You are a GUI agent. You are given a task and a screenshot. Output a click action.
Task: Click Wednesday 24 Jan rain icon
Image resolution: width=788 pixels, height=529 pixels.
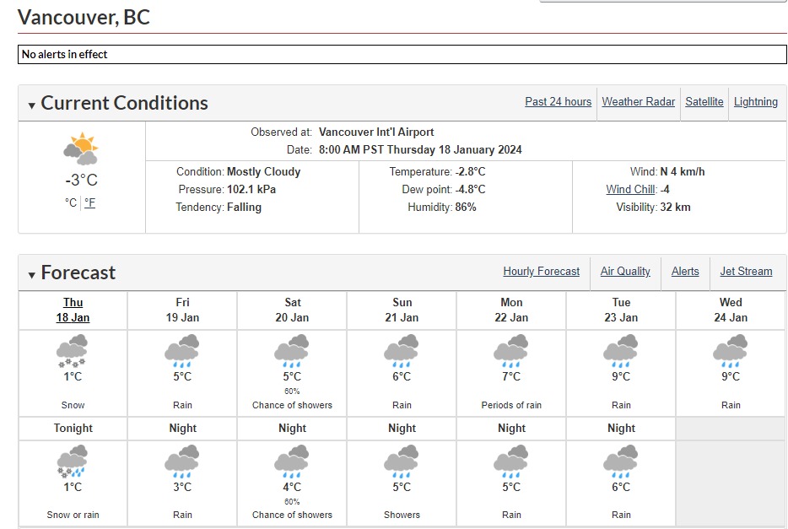point(731,351)
